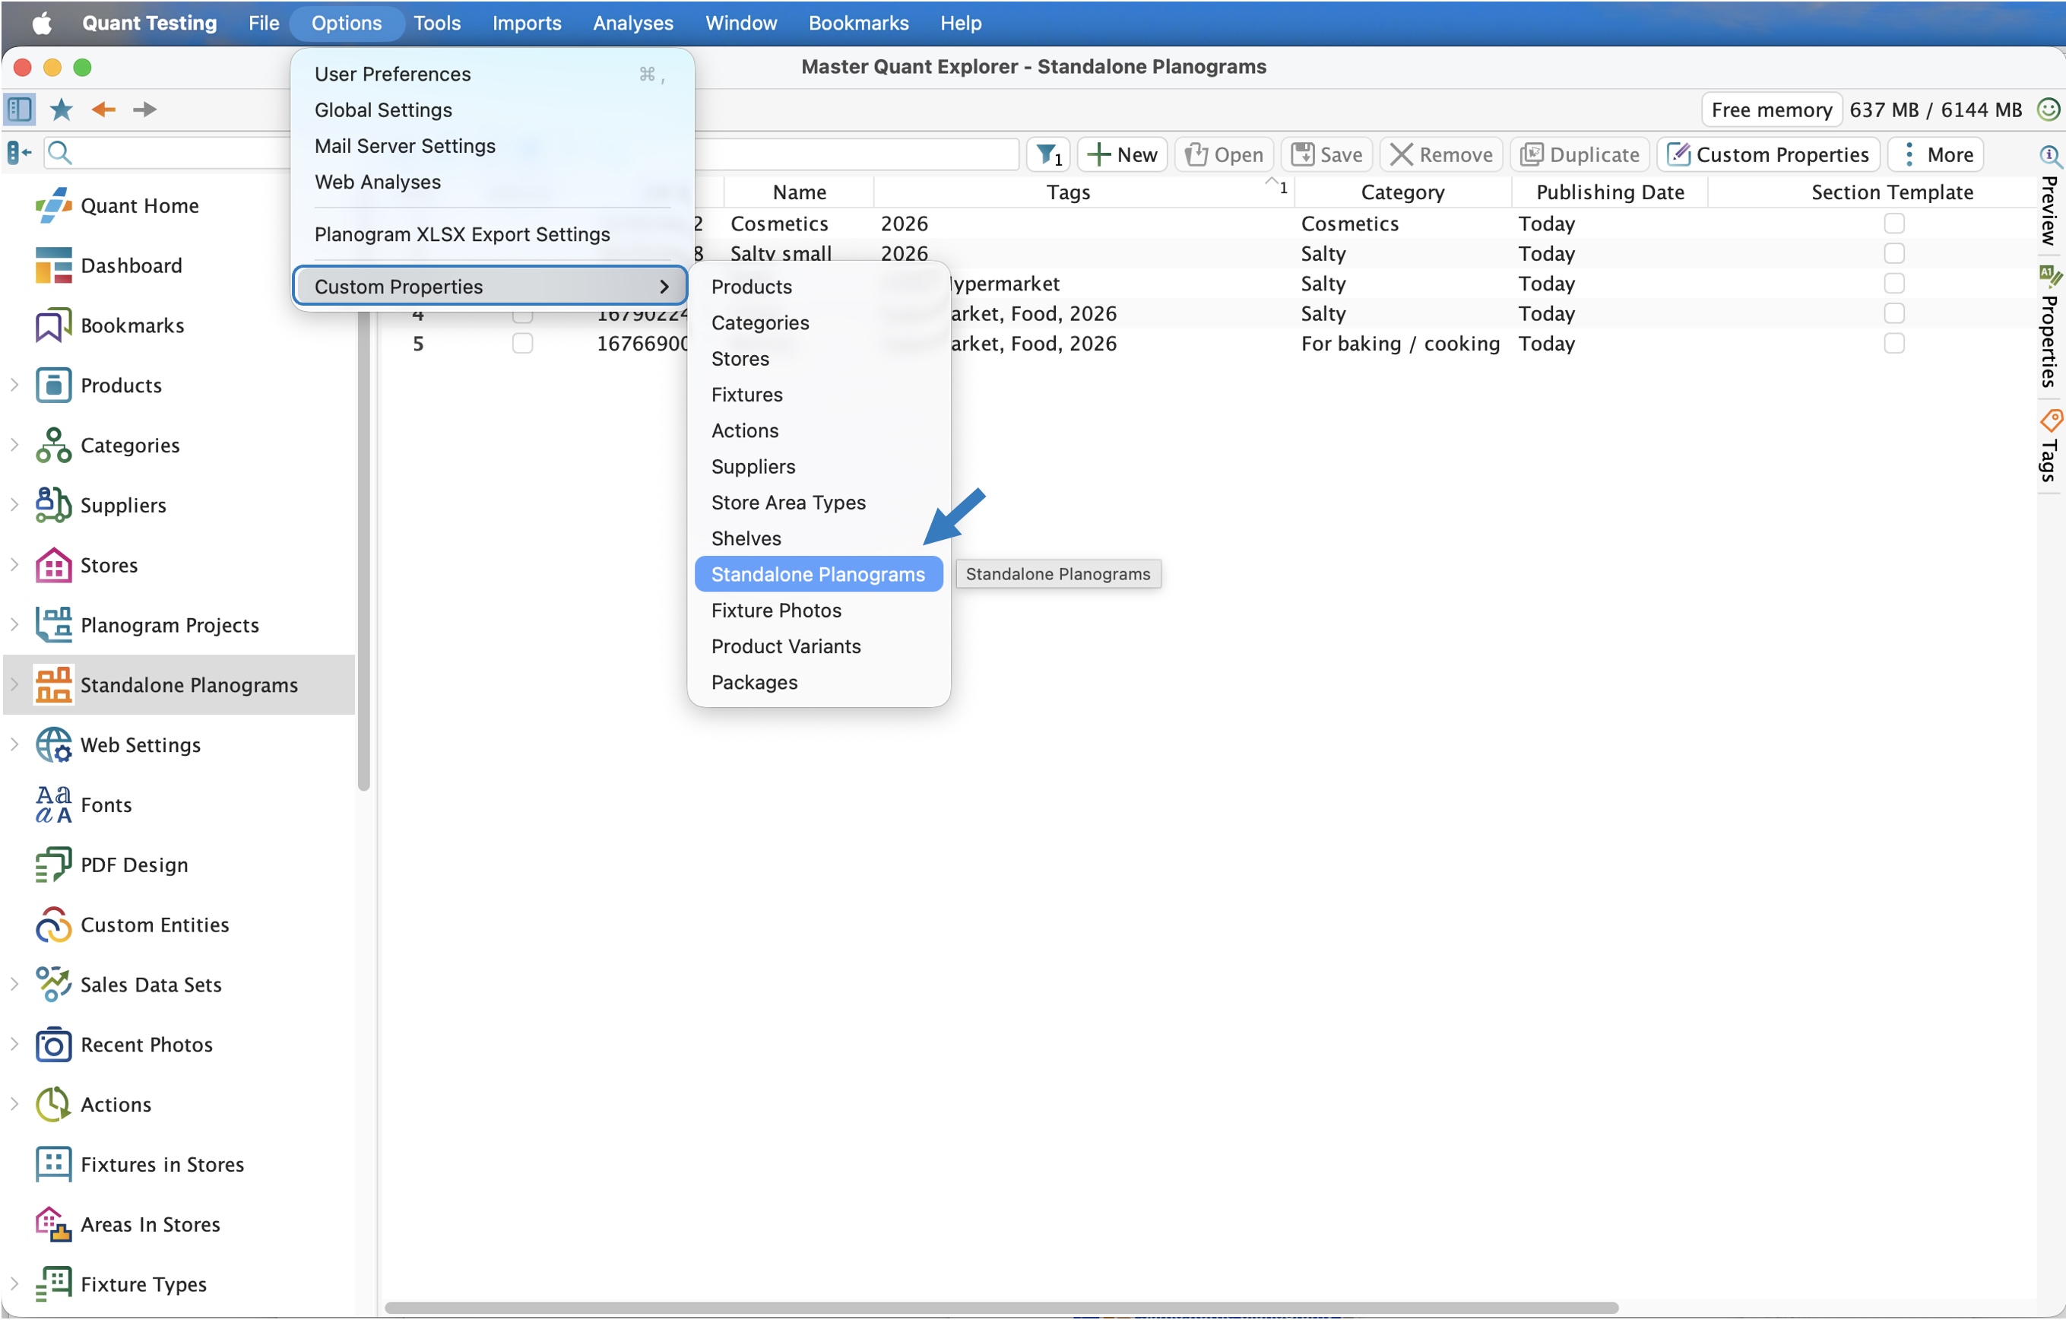Tick Section Template checkbox for Cosmetics row

pos(1894,224)
